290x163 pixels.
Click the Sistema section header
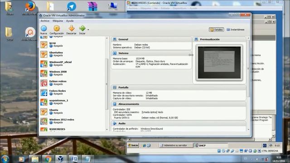151,53
